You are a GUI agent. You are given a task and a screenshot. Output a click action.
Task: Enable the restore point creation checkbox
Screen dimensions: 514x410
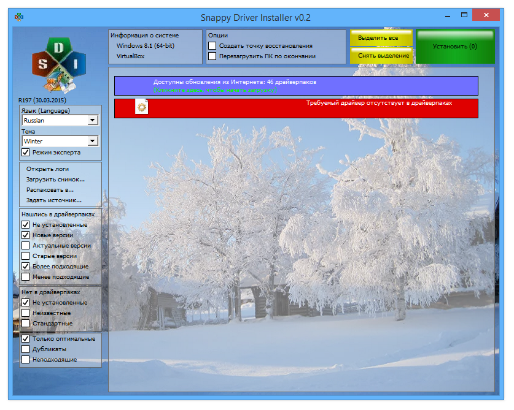[212, 46]
